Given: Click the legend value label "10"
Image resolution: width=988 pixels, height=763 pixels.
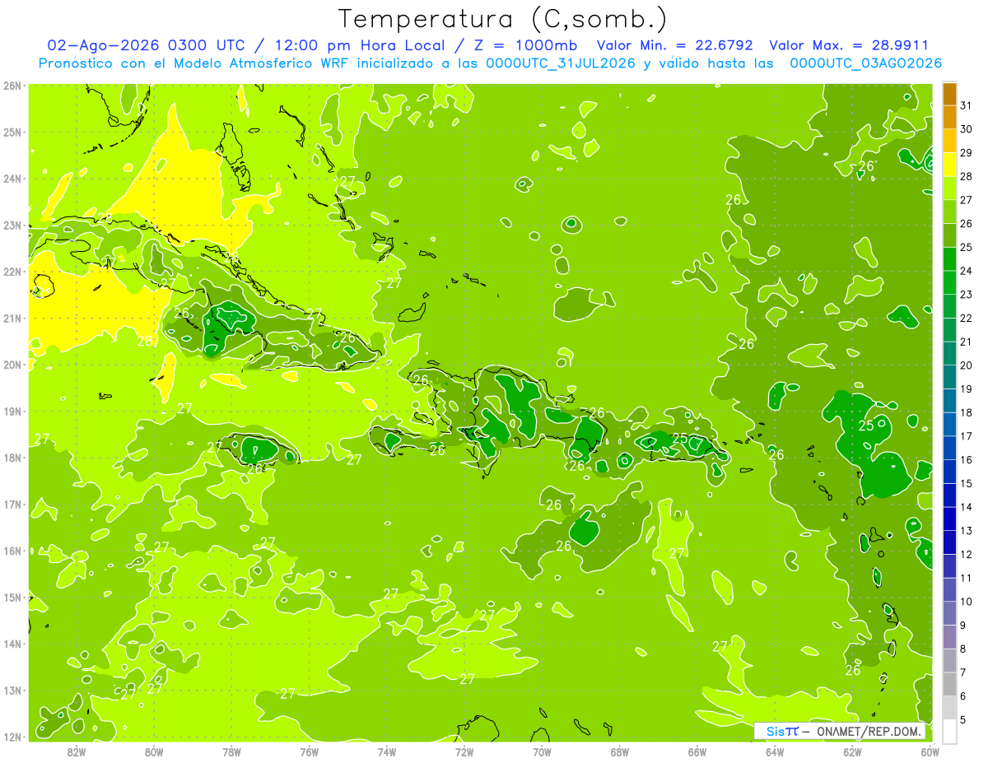Looking at the screenshot, I should point(966,601).
